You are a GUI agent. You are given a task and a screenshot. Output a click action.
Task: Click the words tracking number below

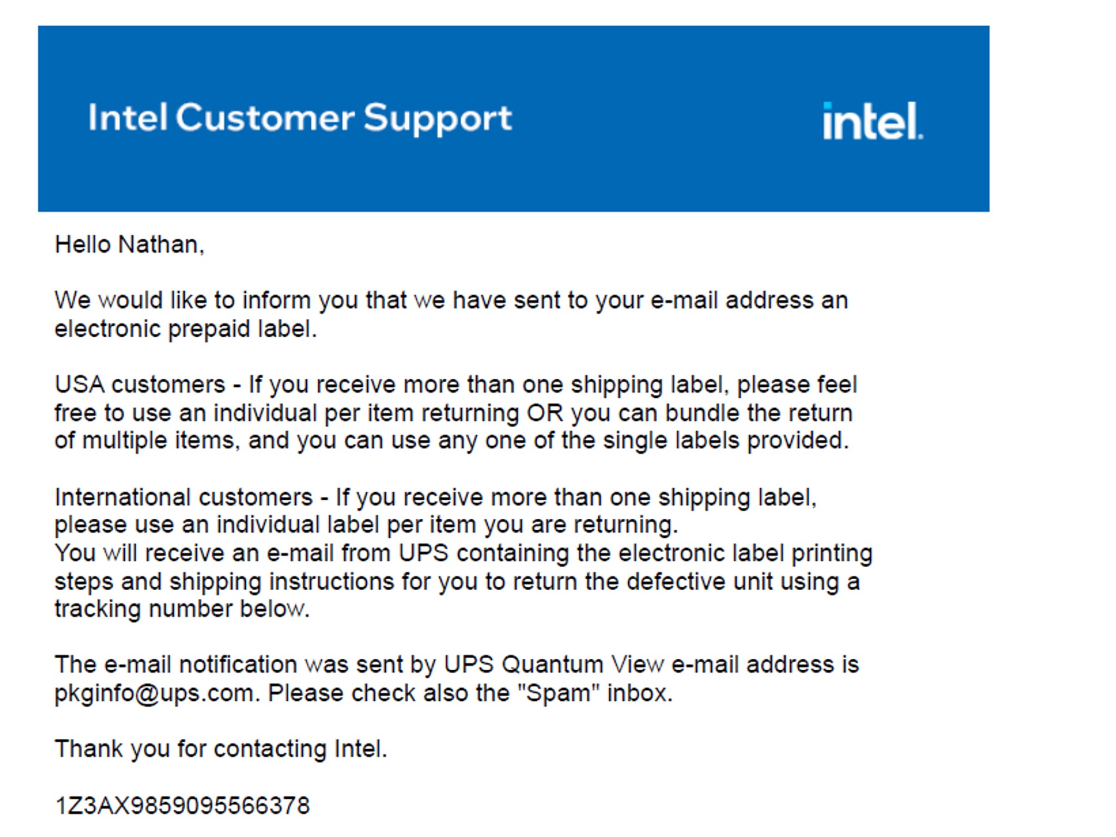tap(183, 609)
